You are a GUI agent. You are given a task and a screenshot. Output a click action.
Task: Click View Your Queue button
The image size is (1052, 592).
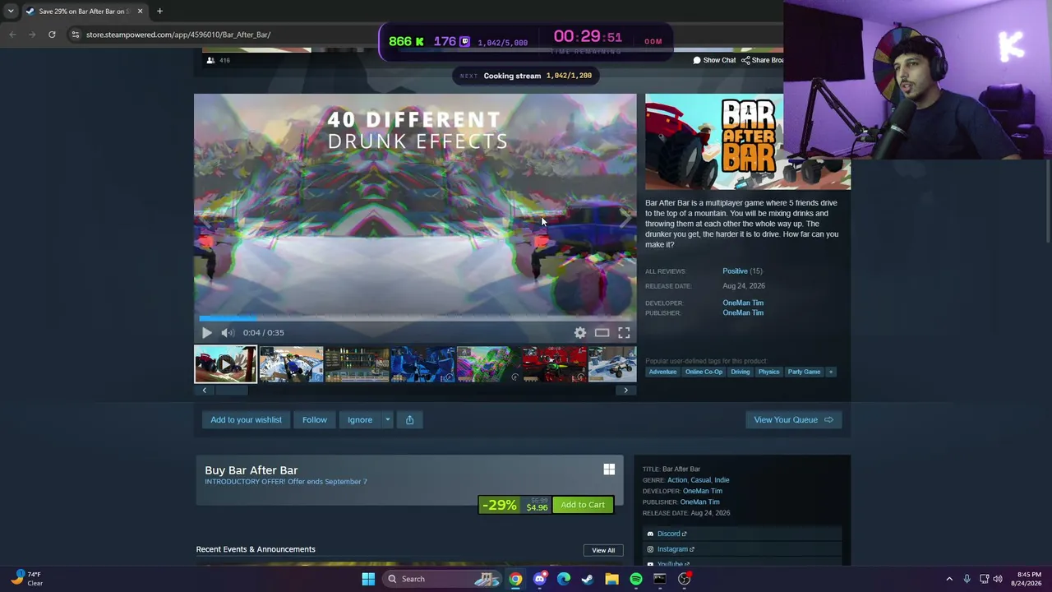pyautogui.click(x=793, y=420)
